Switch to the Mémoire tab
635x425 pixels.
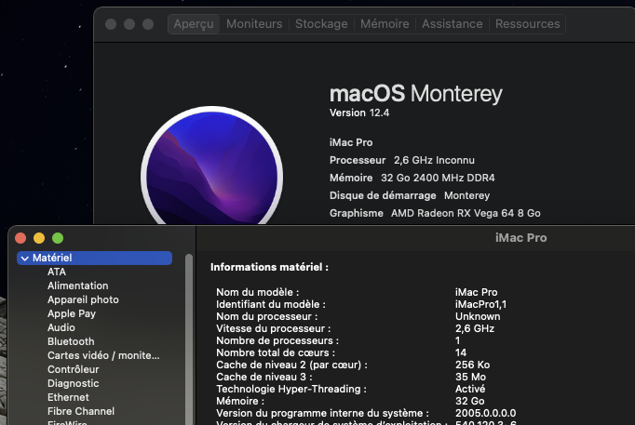[x=385, y=24]
